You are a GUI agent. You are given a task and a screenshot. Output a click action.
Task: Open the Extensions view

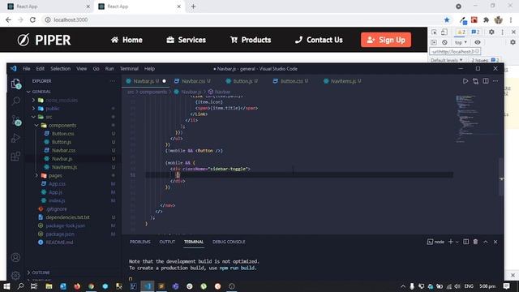15,157
